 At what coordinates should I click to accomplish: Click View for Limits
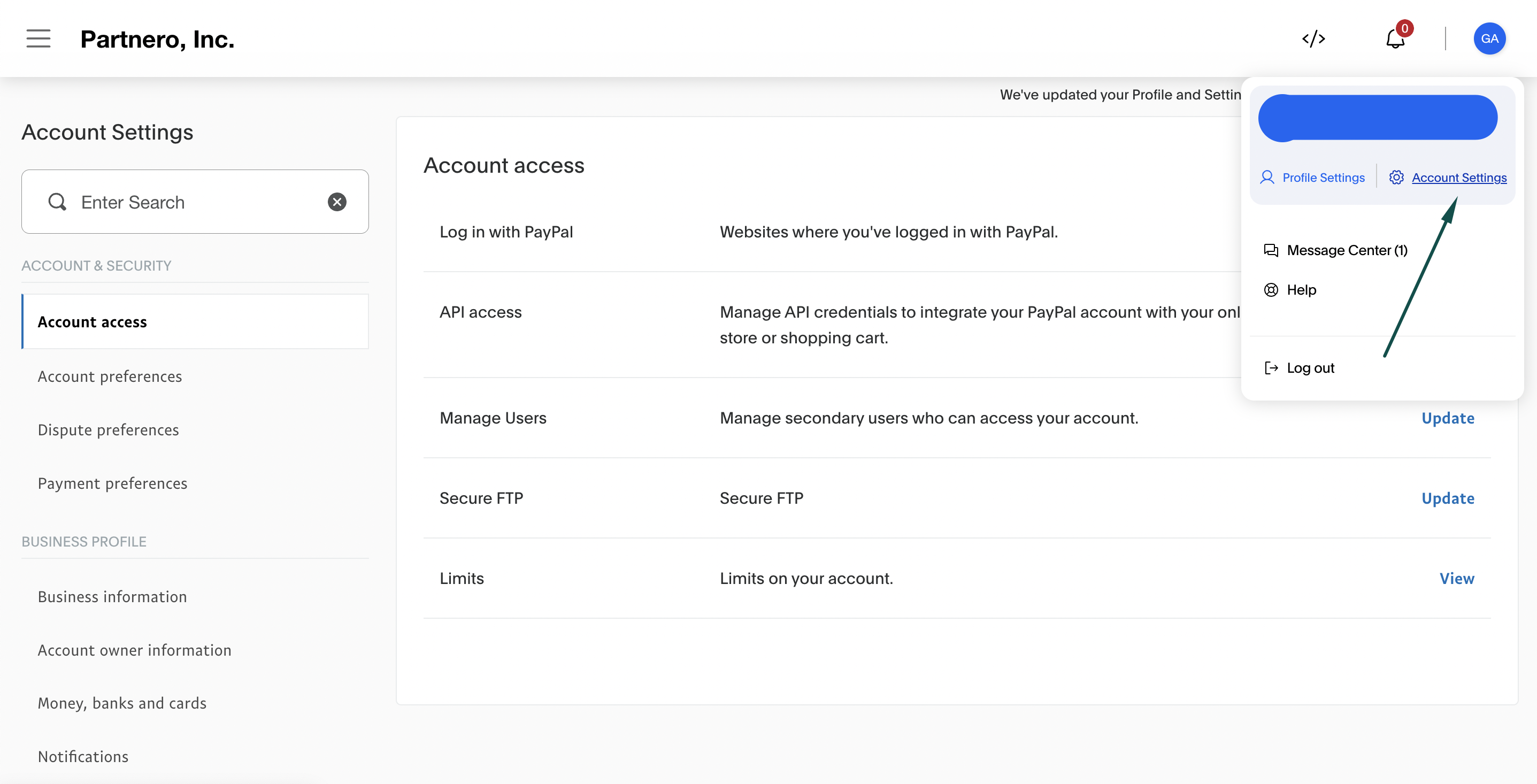[x=1456, y=579]
